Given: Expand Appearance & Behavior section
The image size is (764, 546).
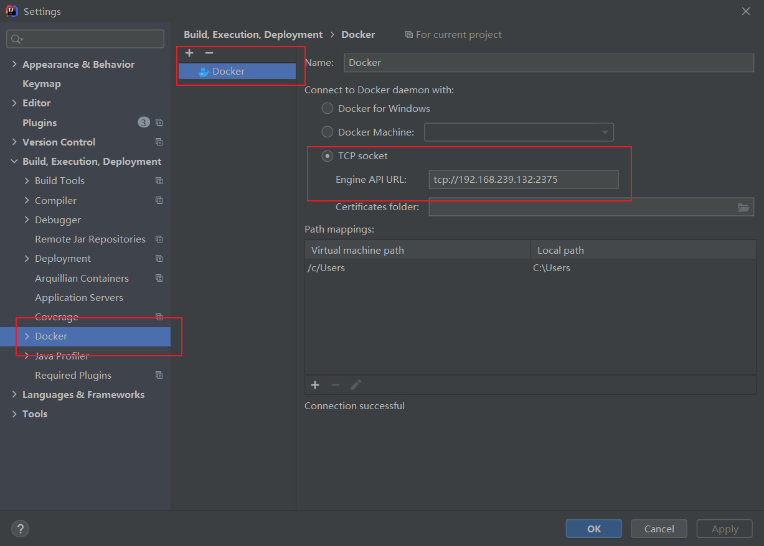Looking at the screenshot, I should tap(14, 64).
